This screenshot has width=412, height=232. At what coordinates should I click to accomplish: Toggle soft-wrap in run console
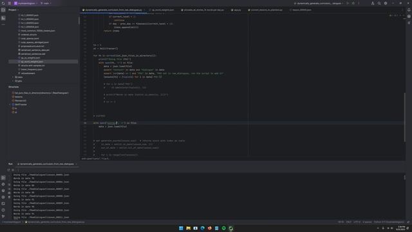tap(9, 185)
